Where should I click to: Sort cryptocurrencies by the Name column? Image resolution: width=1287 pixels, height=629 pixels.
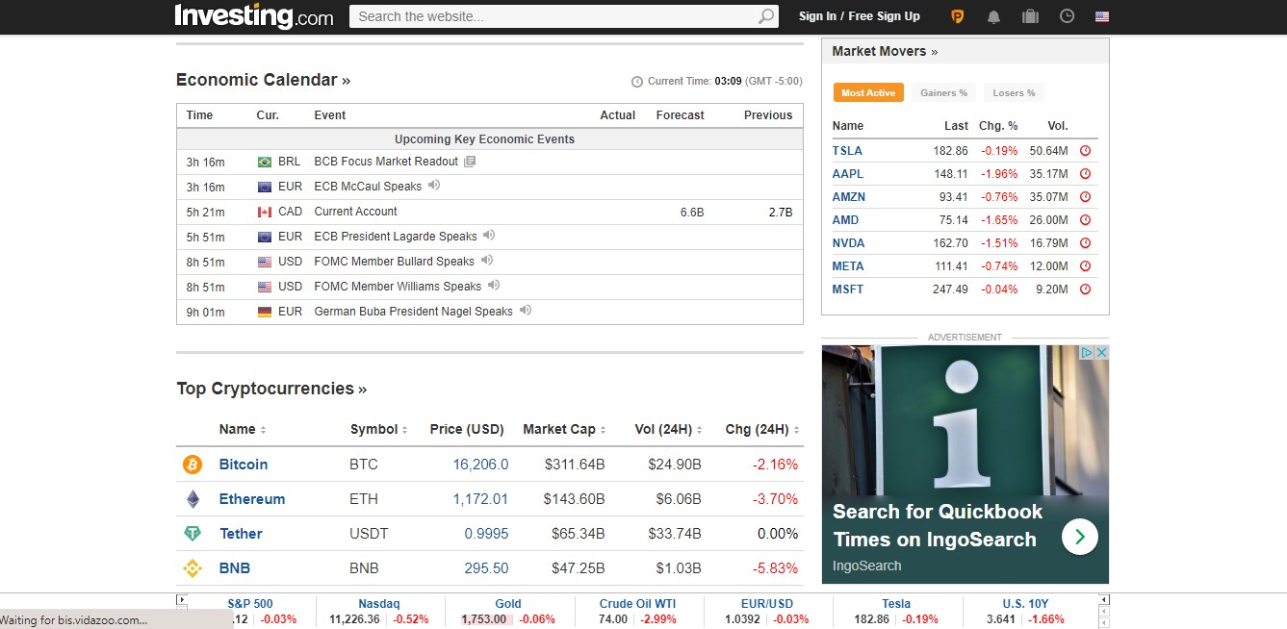(243, 430)
